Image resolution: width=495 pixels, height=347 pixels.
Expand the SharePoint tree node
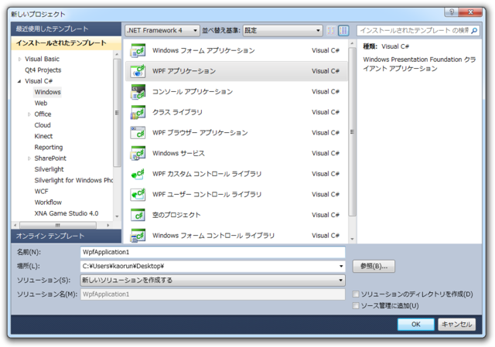tap(29, 158)
